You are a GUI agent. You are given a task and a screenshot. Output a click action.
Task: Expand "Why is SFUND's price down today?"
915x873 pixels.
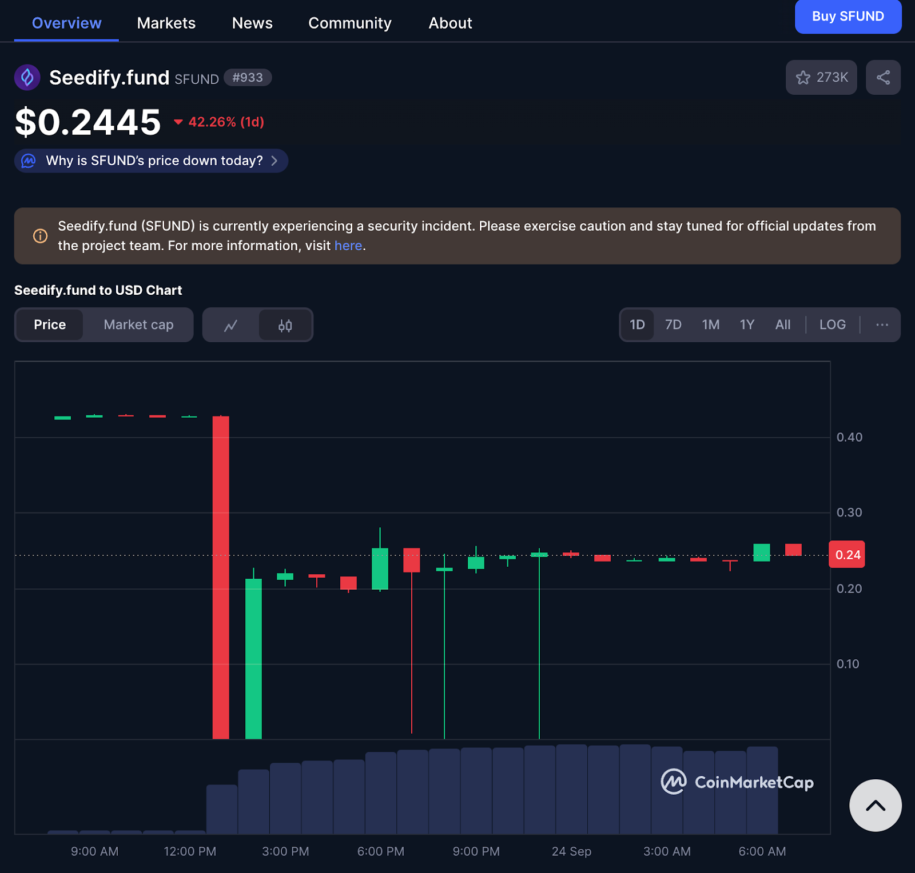coord(151,161)
